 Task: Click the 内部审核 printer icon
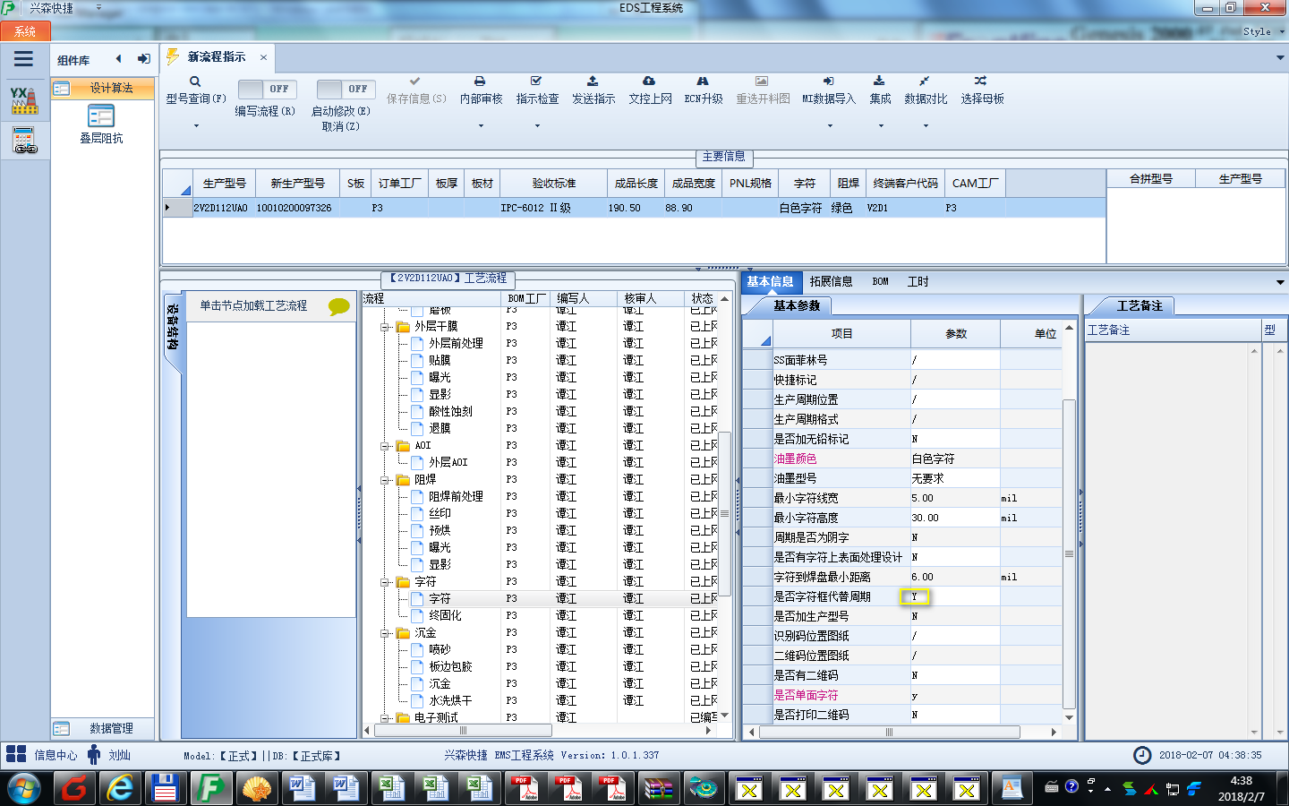click(x=480, y=81)
